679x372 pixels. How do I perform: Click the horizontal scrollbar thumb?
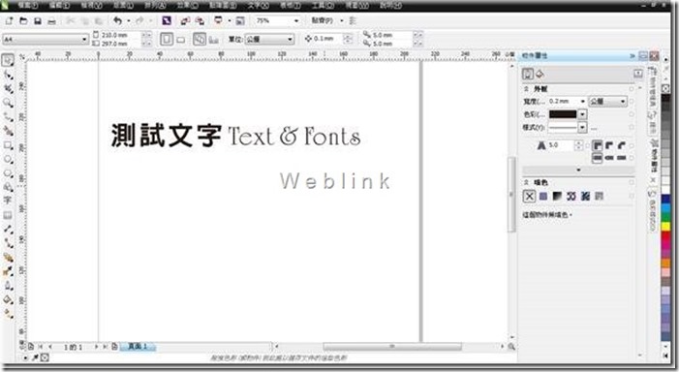(x=392, y=347)
